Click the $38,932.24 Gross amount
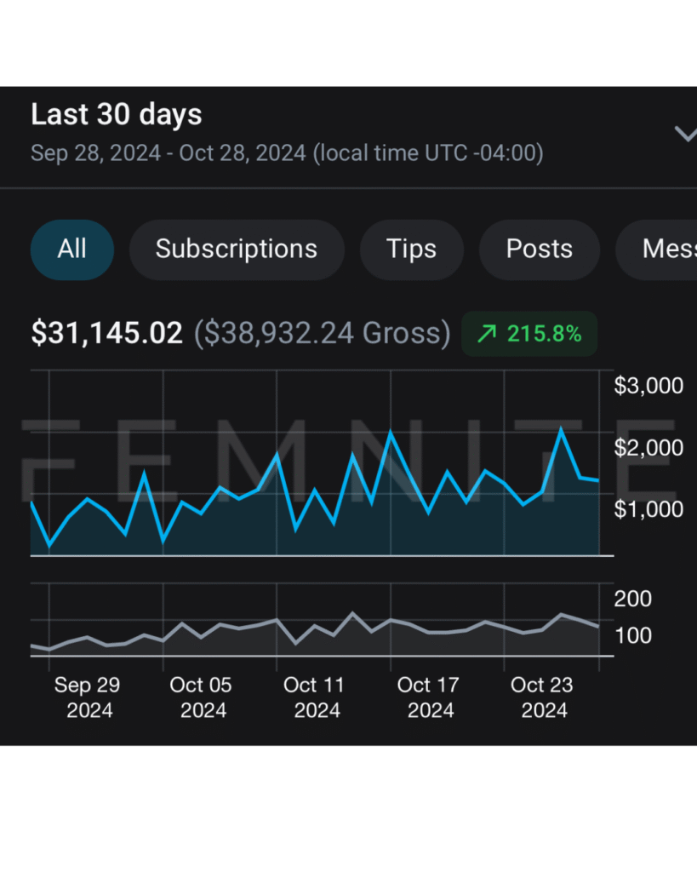This screenshot has height=872, width=697. (x=323, y=333)
